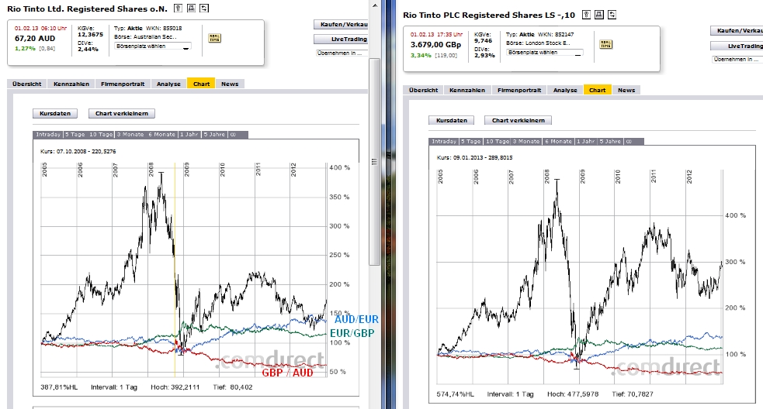Open Übernehmen in dropdown in Rio Tinto Ltd. panel

click(342, 53)
